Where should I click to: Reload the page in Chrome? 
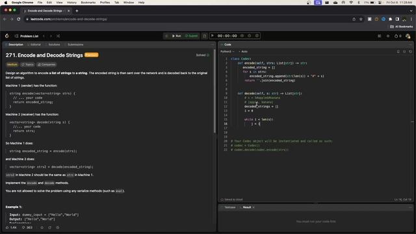(x=19, y=19)
